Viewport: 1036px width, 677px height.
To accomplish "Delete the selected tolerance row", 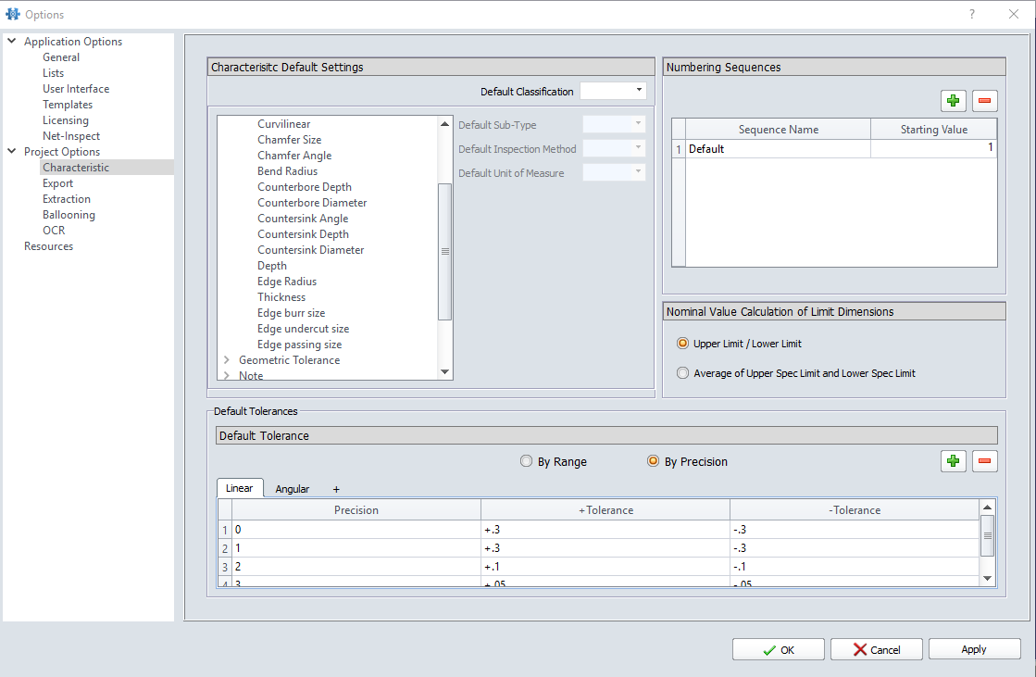I will tap(984, 460).
